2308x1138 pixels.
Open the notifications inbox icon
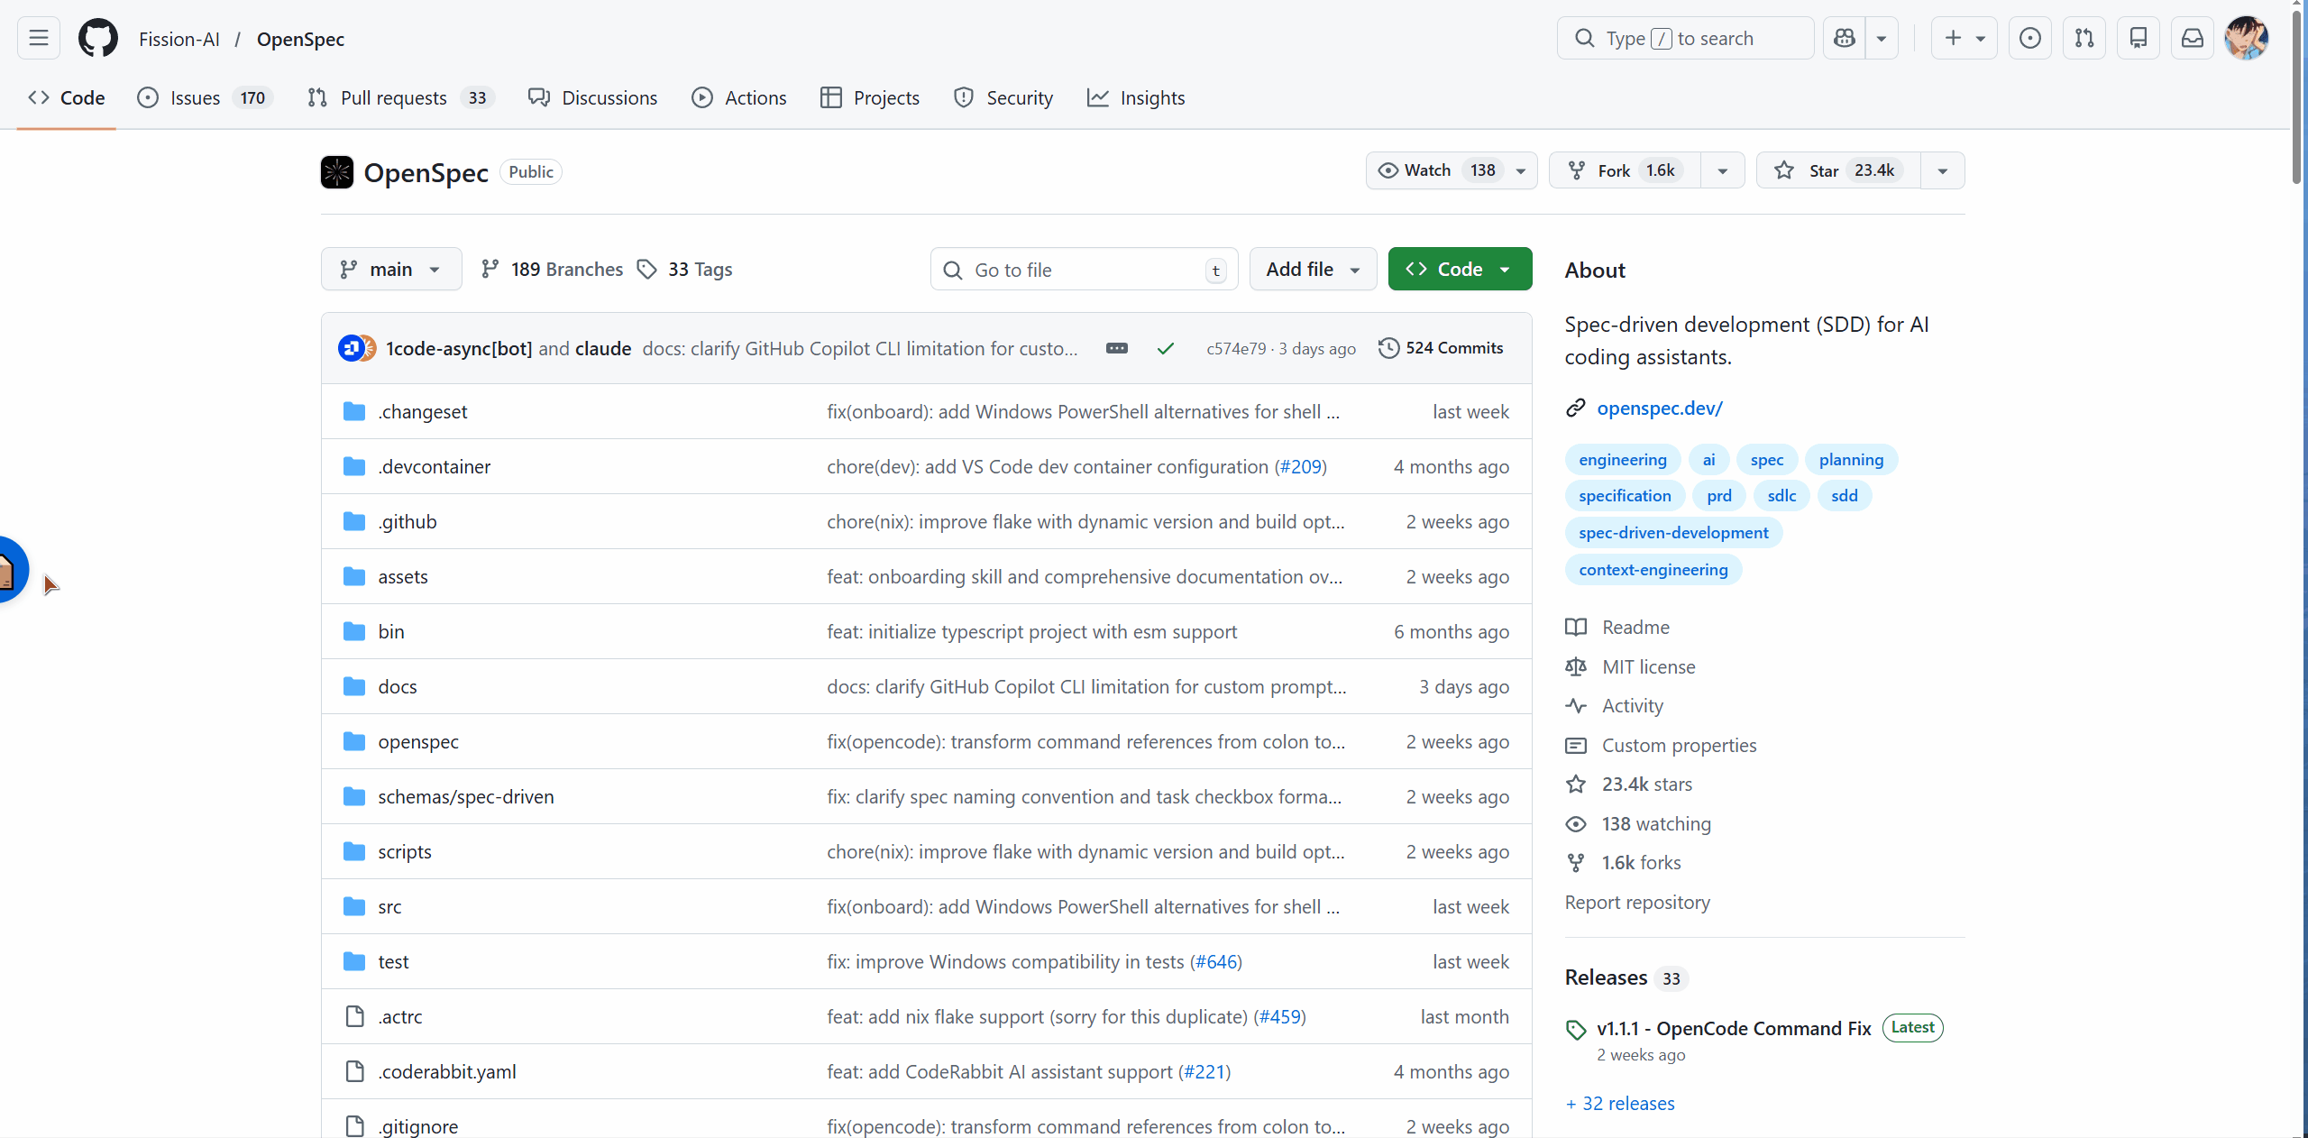pos(2192,39)
